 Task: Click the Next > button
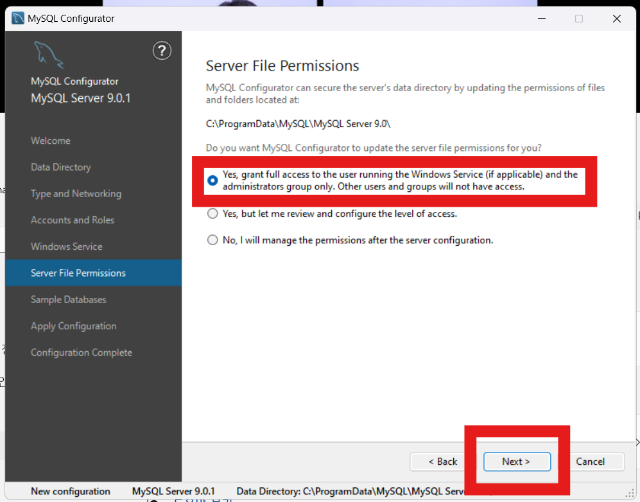pos(517,462)
